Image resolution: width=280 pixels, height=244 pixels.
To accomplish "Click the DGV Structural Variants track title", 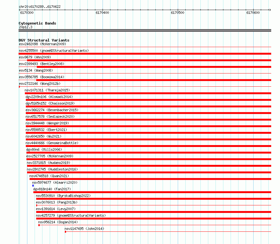I will pyautogui.click(x=44, y=40).
